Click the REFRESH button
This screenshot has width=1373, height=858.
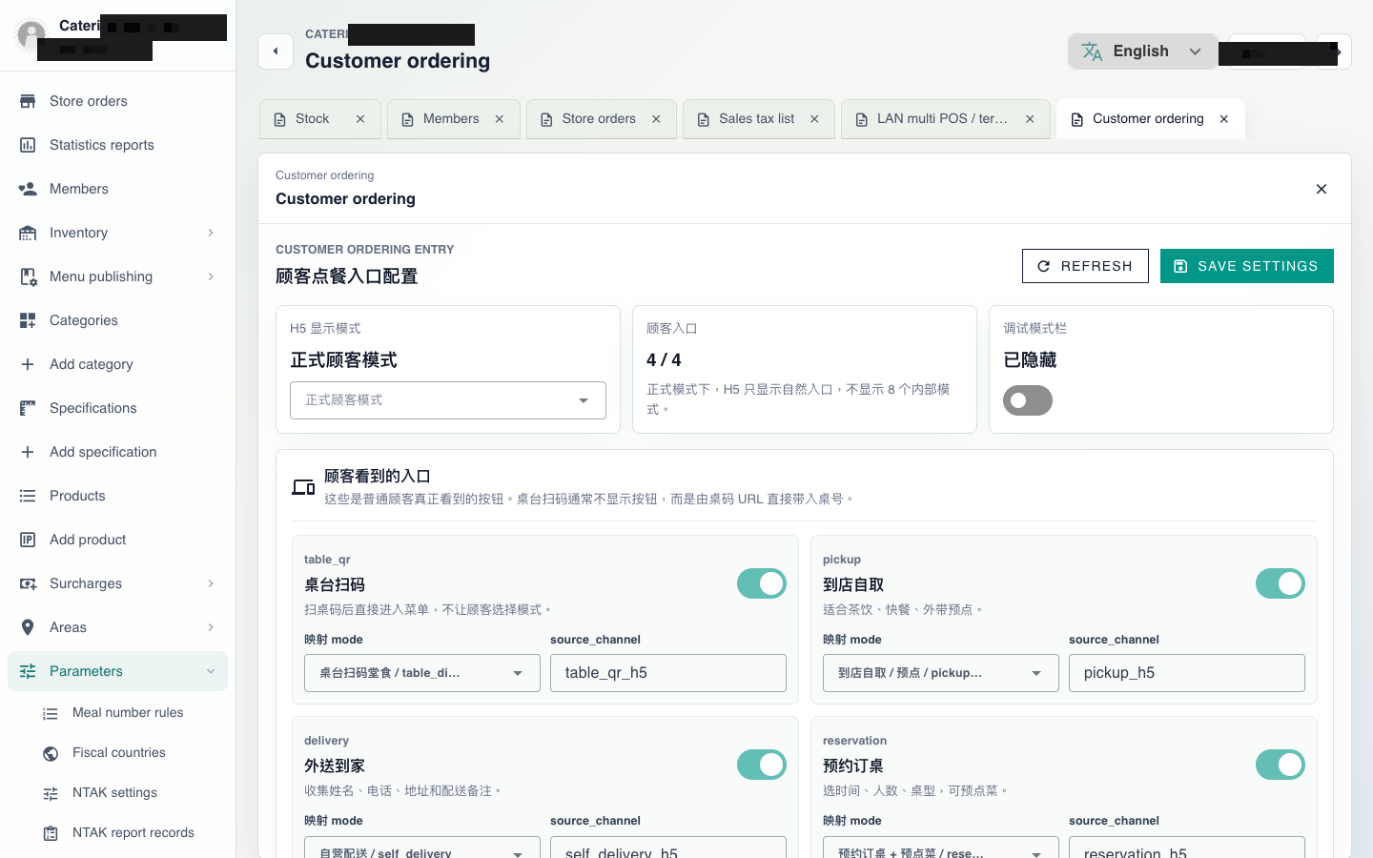click(x=1085, y=266)
